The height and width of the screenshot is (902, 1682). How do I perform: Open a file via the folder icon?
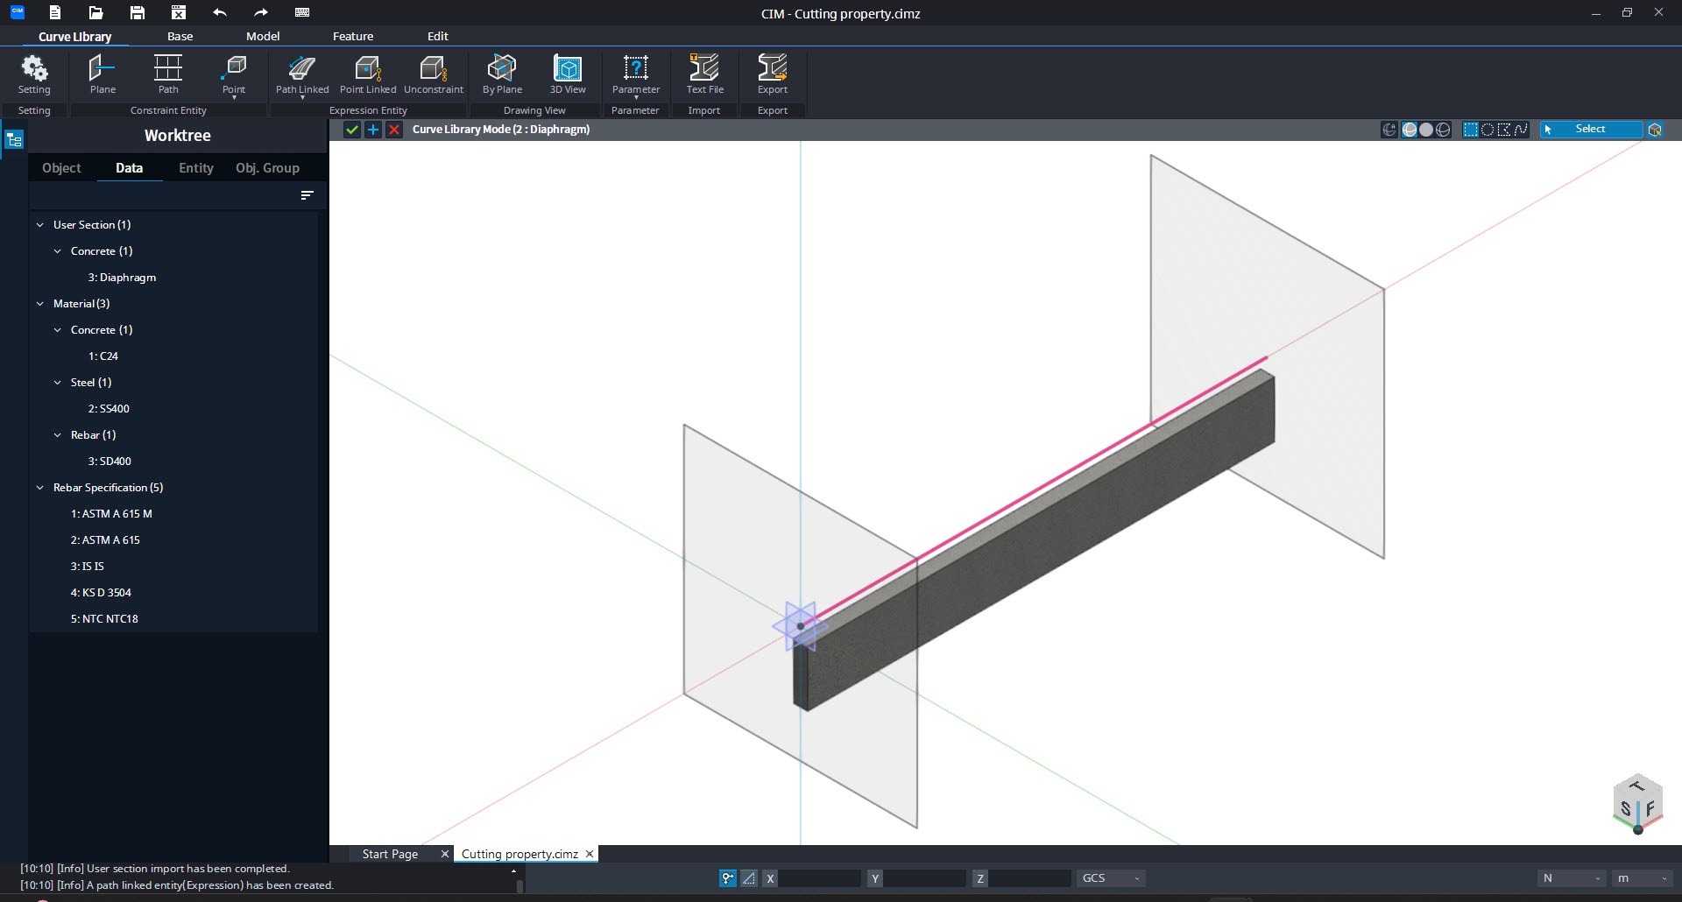[96, 12]
